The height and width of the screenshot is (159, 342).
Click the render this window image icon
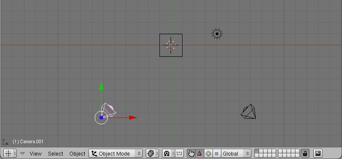click(x=318, y=153)
